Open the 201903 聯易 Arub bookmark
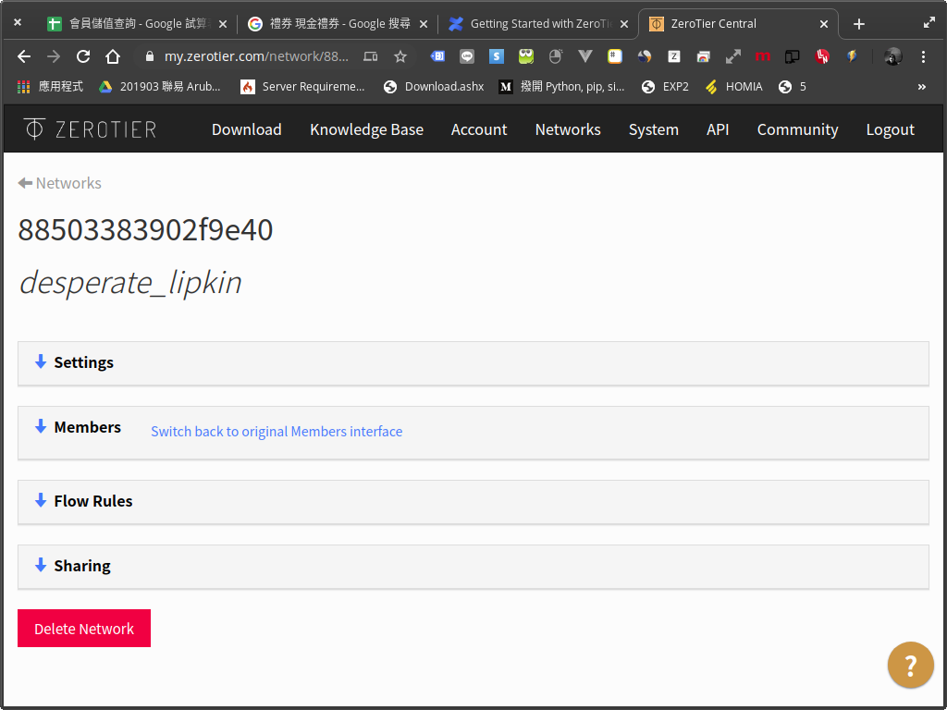Viewport: 947px width, 710px height. (160, 87)
